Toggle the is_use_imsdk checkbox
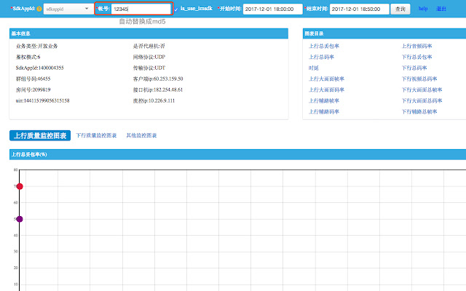Viewport: 466px width, 291px height. coord(176,9)
